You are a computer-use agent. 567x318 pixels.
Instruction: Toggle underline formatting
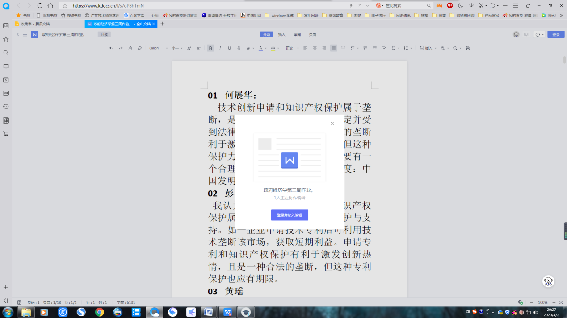click(229, 48)
